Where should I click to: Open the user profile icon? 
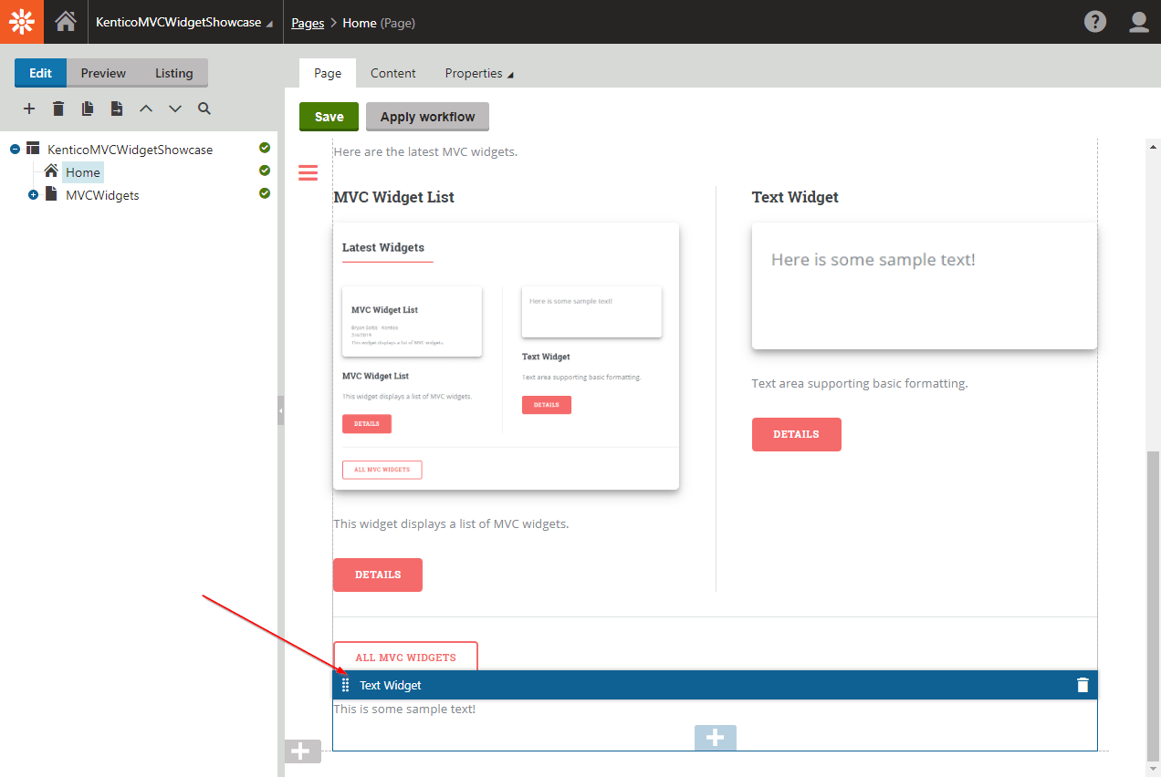1139,22
